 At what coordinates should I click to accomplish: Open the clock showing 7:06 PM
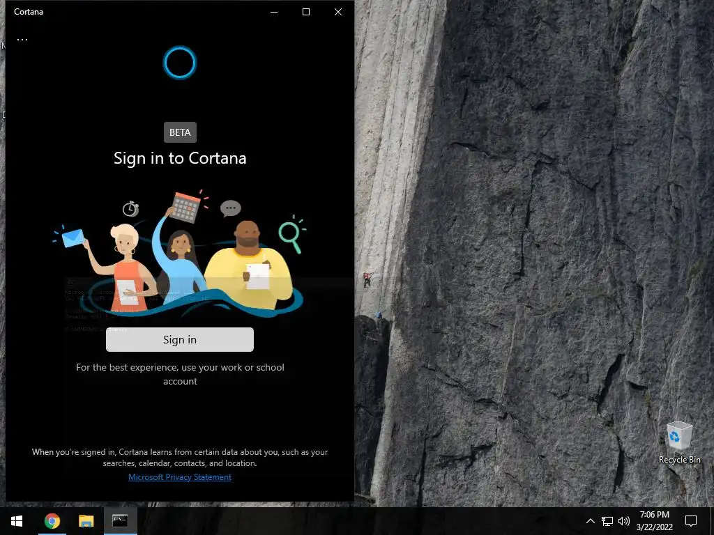(x=654, y=521)
